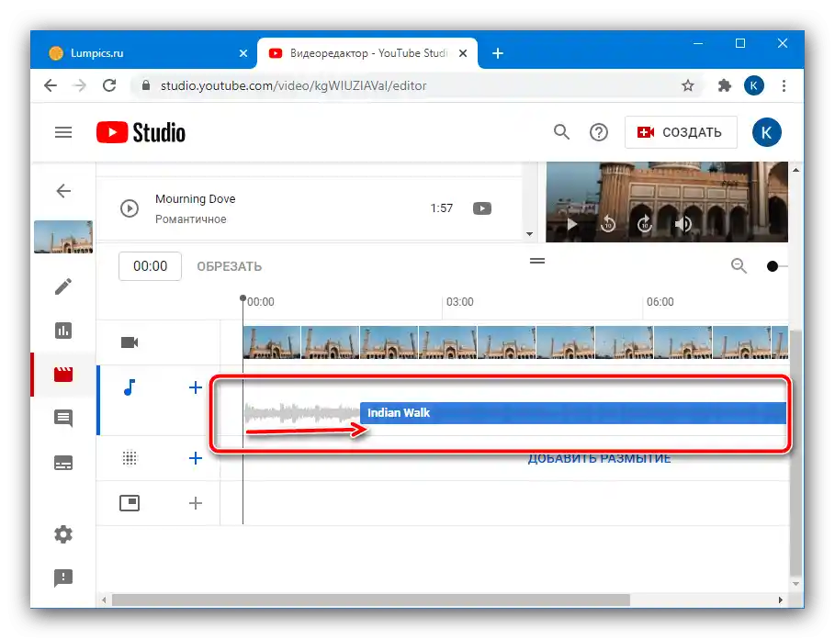
Task: Click the browser forward arrow
Action: (80, 85)
